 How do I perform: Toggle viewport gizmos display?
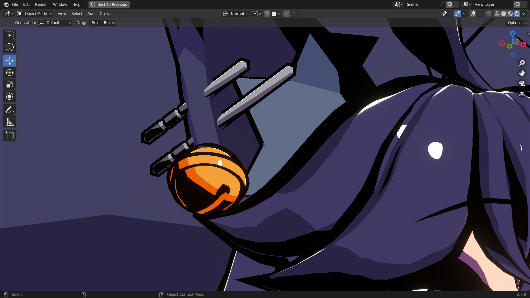tap(457, 14)
